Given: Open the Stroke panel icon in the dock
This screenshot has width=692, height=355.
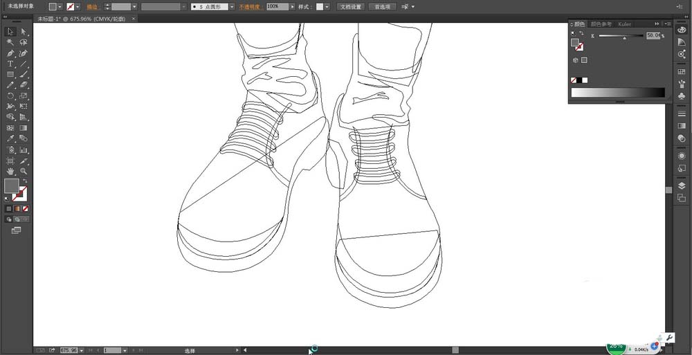Looking at the screenshot, I should (x=682, y=114).
